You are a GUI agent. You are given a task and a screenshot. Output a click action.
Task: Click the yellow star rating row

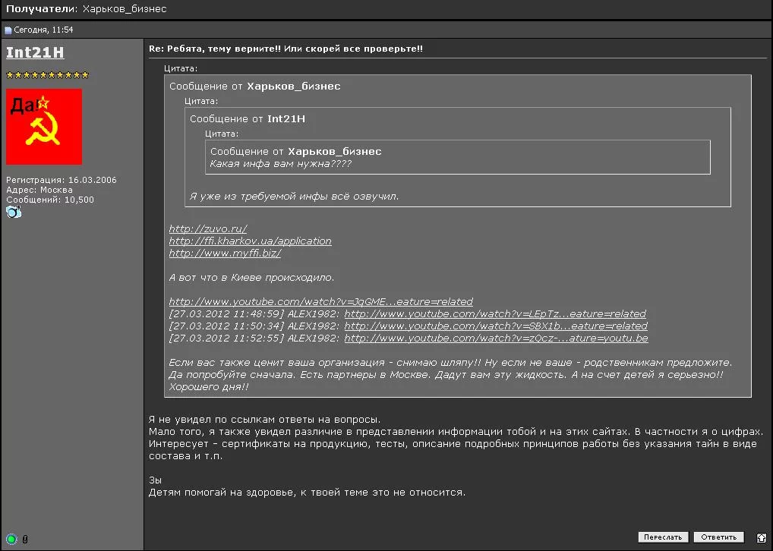[48, 75]
